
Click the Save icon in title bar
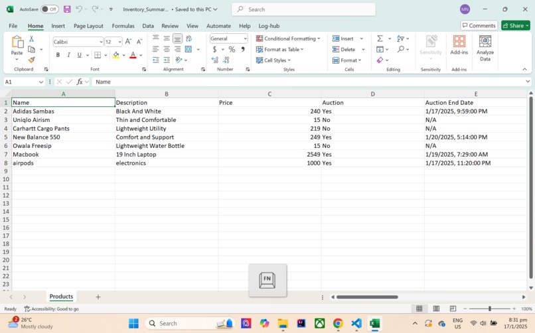pos(67,9)
